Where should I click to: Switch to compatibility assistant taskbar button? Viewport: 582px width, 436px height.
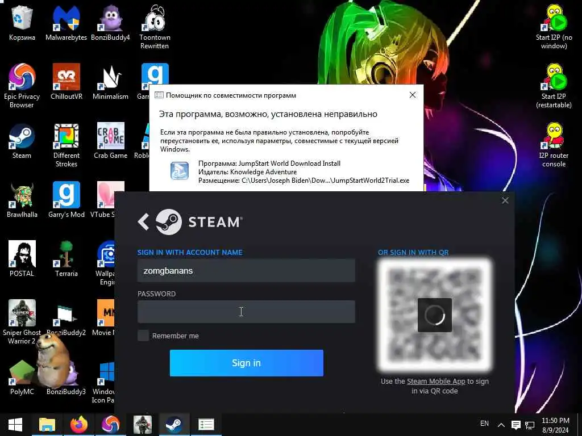pyautogui.click(x=206, y=425)
